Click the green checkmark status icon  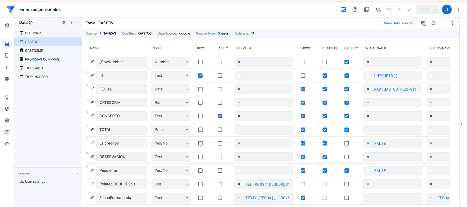point(409,10)
